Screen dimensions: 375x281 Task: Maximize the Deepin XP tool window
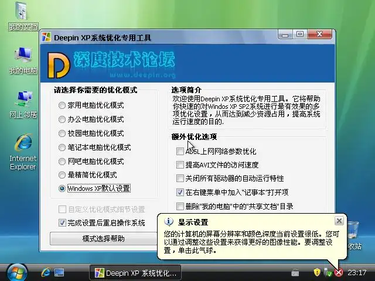pyautogui.click(x=300, y=34)
